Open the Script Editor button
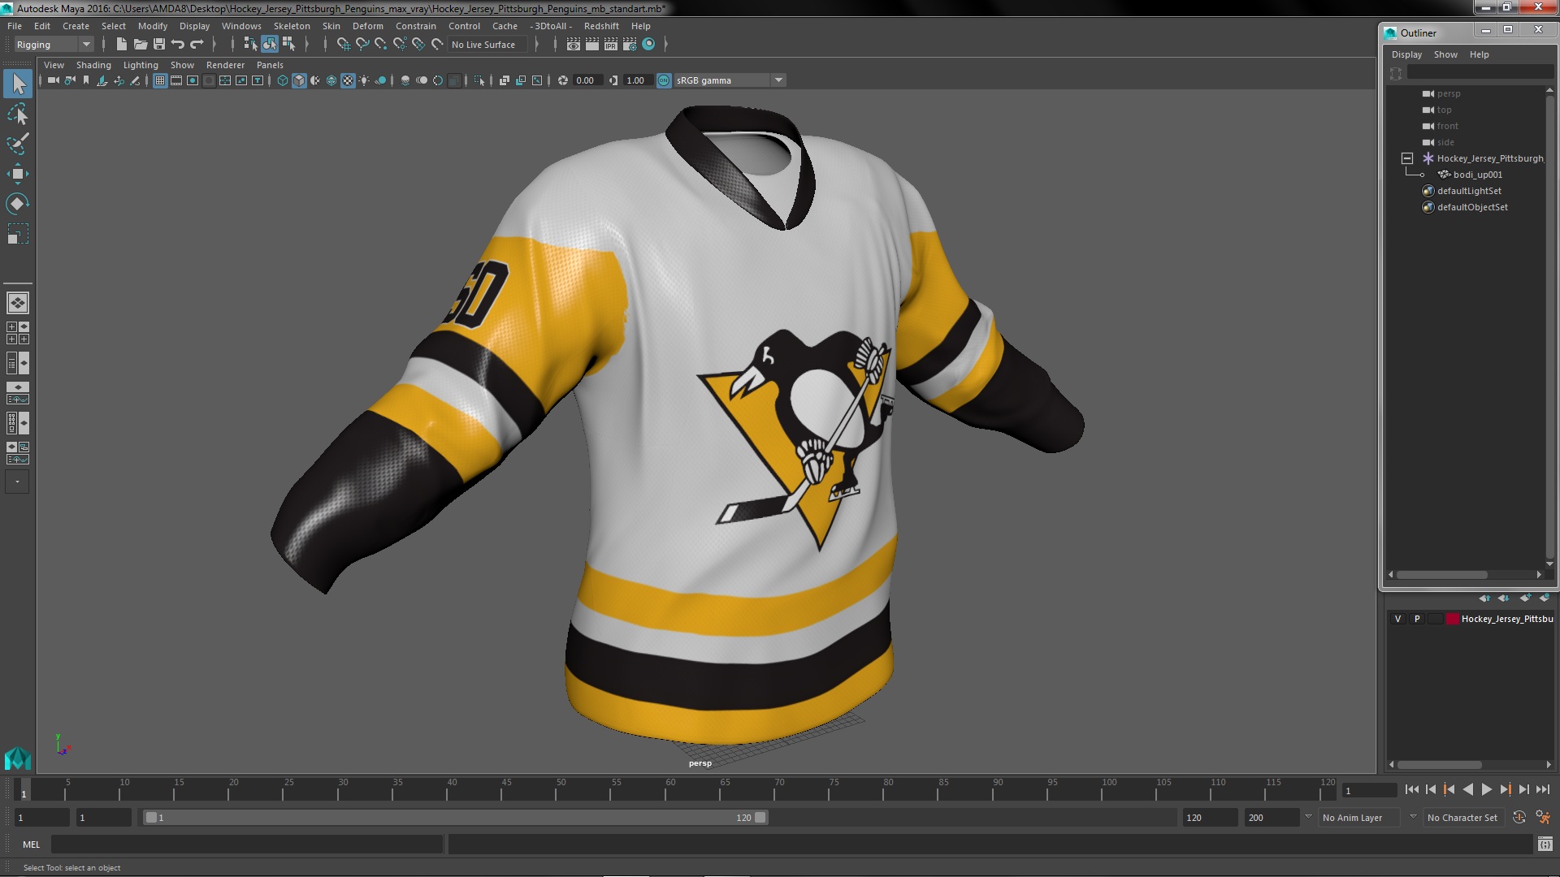This screenshot has width=1560, height=877. [1545, 845]
